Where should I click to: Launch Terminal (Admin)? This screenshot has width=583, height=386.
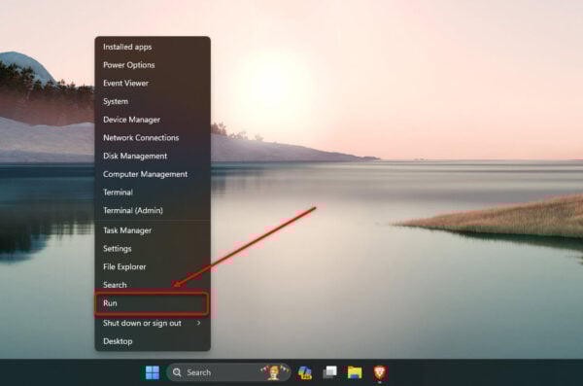pos(153,210)
